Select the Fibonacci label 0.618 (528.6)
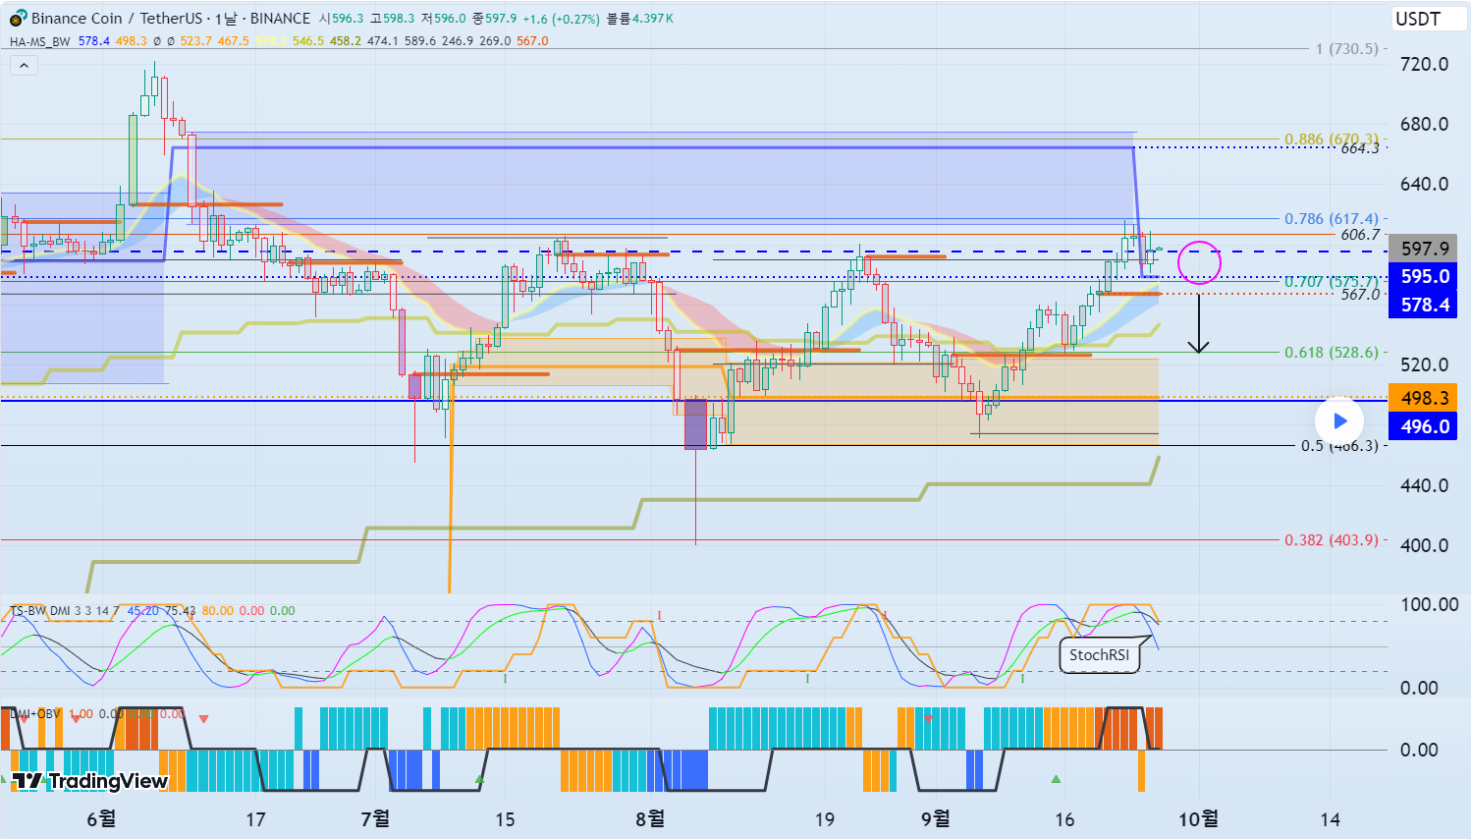Image resolution: width=1471 pixels, height=839 pixels. coord(1332,353)
